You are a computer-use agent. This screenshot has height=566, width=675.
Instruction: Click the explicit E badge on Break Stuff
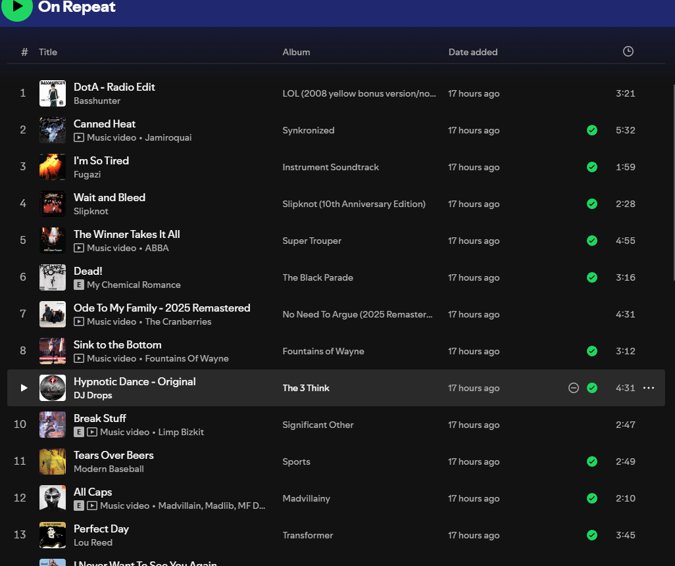tap(79, 433)
